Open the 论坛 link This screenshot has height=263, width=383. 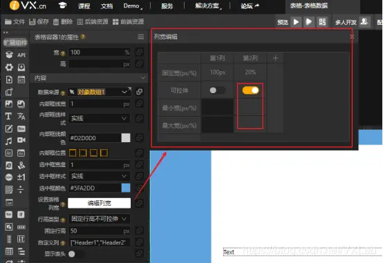(250, 6)
